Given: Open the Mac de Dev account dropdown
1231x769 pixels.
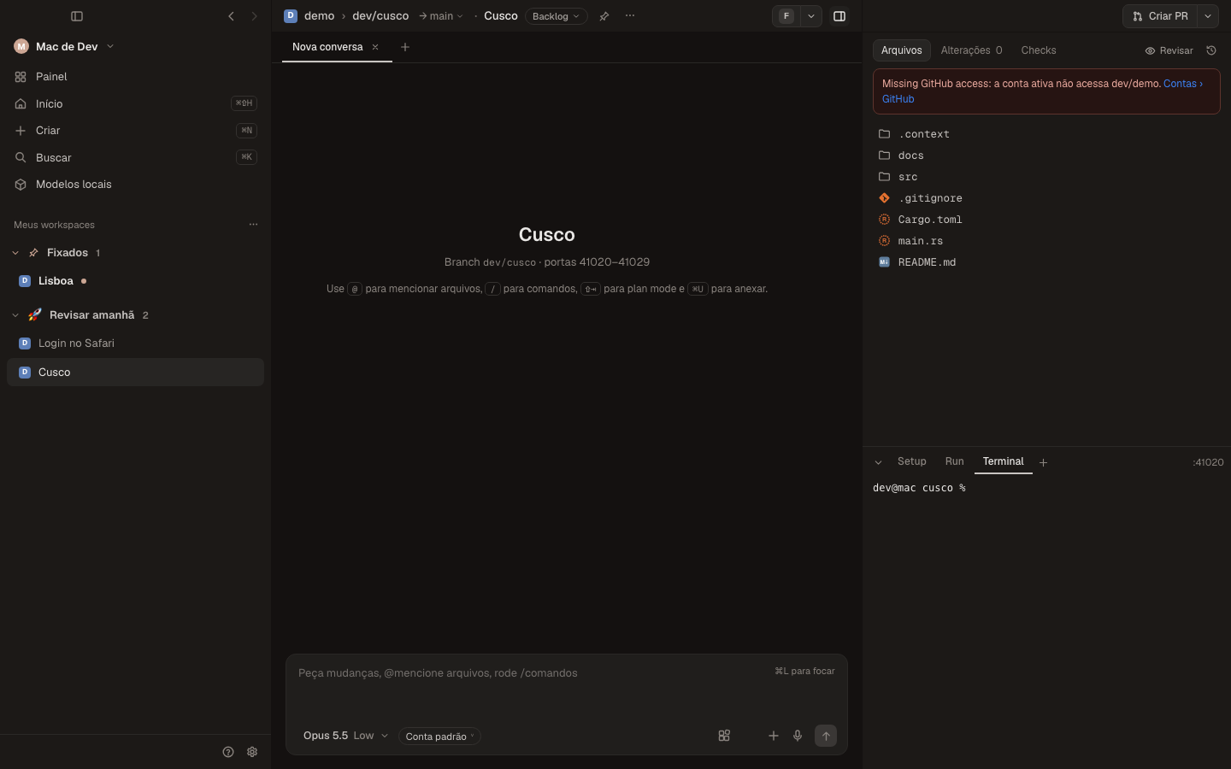Looking at the screenshot, I should (x=64, y=46).
